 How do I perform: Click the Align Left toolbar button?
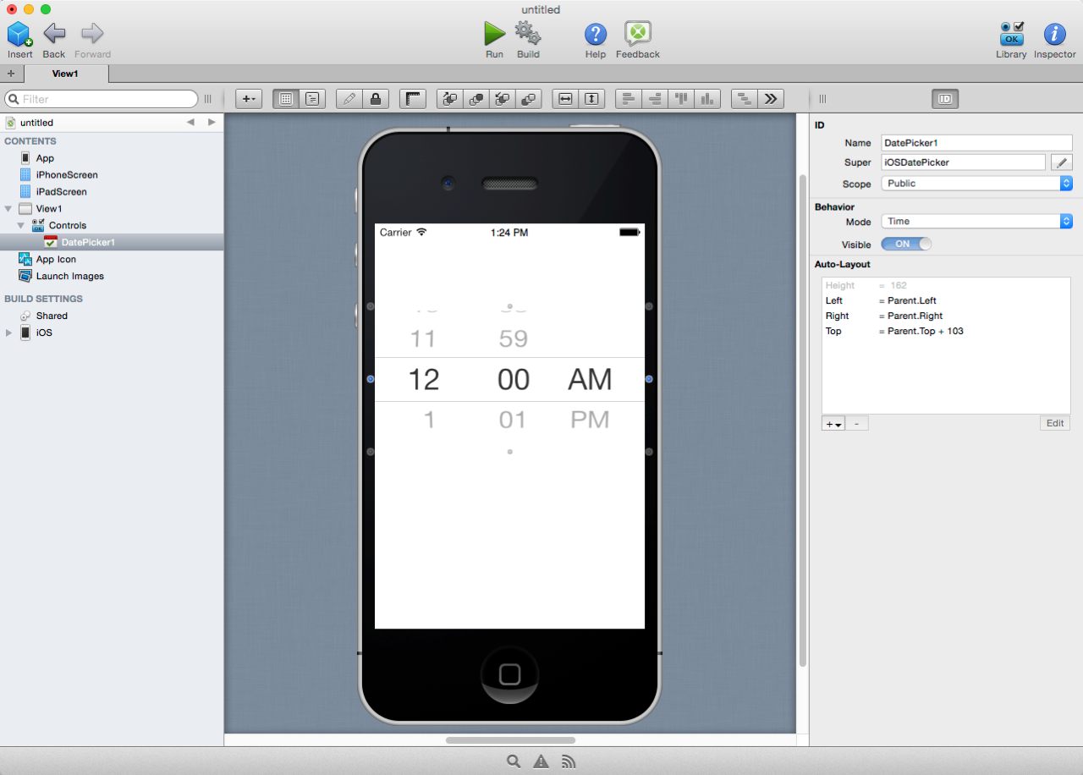point(628,99)
